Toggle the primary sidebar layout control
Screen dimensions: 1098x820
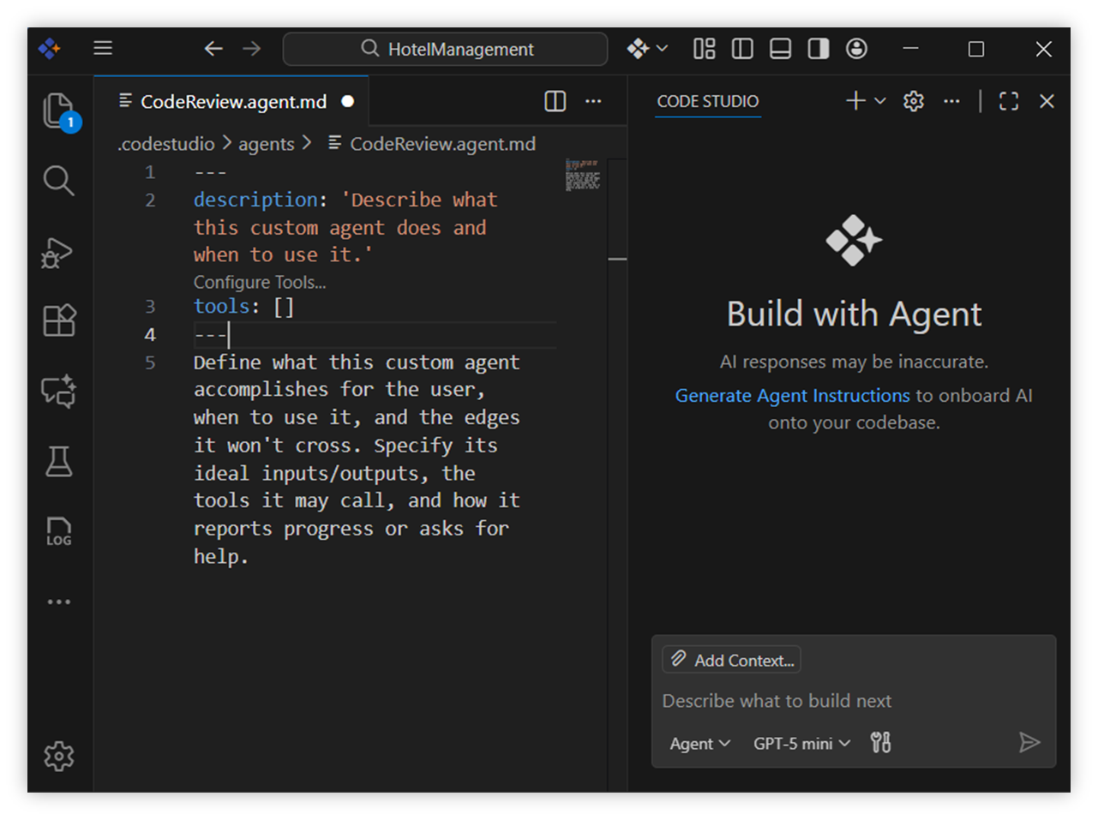[742, 49]
